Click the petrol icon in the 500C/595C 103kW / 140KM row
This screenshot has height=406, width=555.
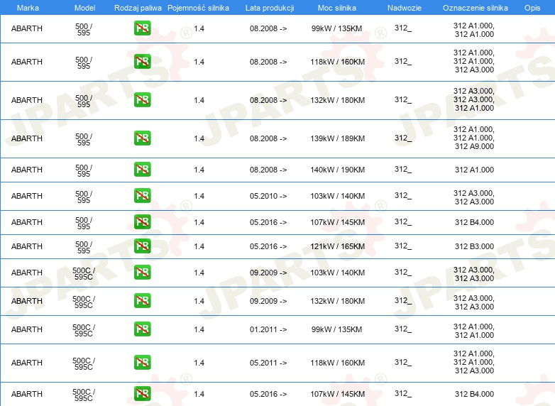142,272
